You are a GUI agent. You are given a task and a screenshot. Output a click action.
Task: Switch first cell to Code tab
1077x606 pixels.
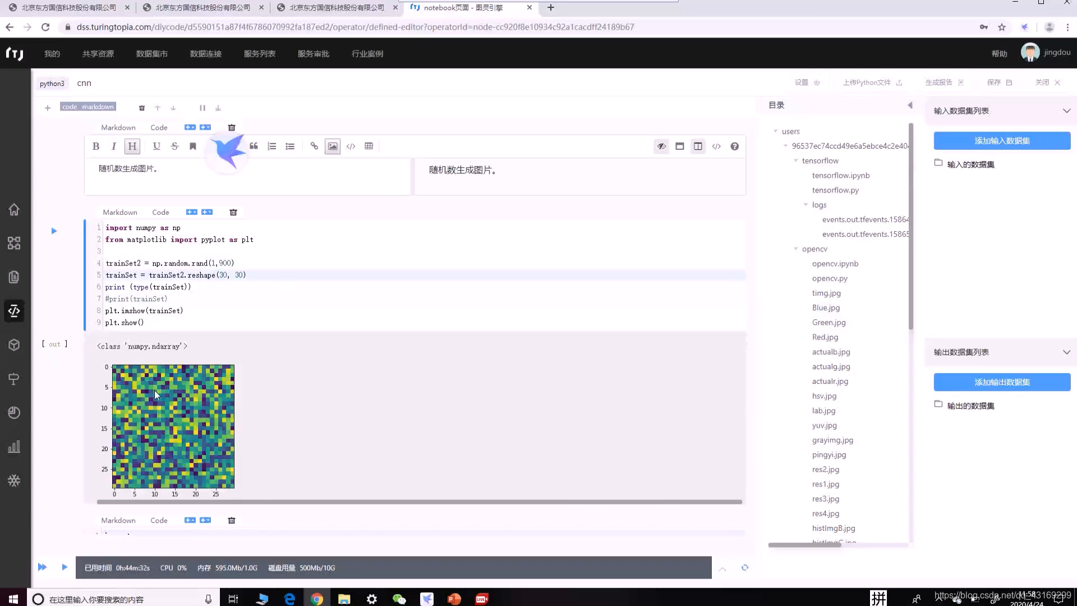tap(159, 127)
